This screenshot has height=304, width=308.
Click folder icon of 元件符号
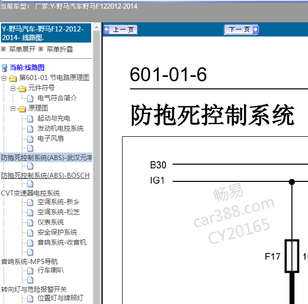tap(22, 89)
